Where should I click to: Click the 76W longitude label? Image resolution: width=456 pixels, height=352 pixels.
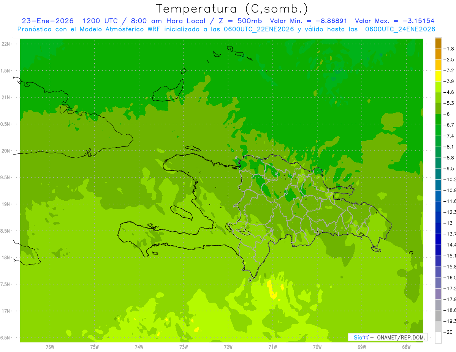click(x=50, y=347)
